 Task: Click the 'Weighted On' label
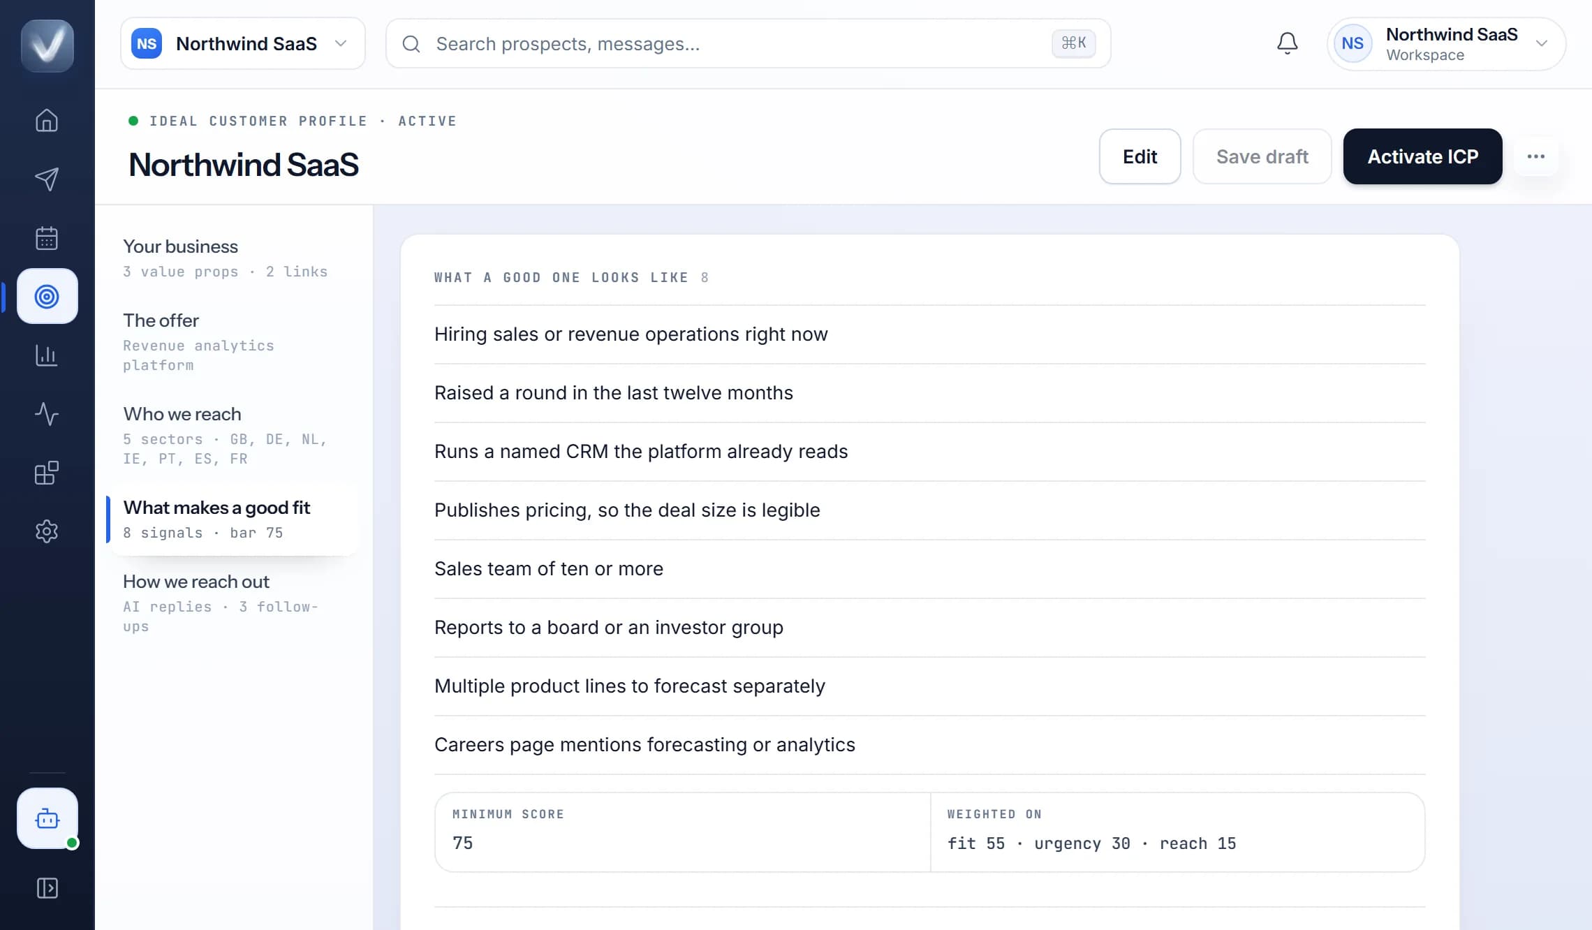pos(994,814)
